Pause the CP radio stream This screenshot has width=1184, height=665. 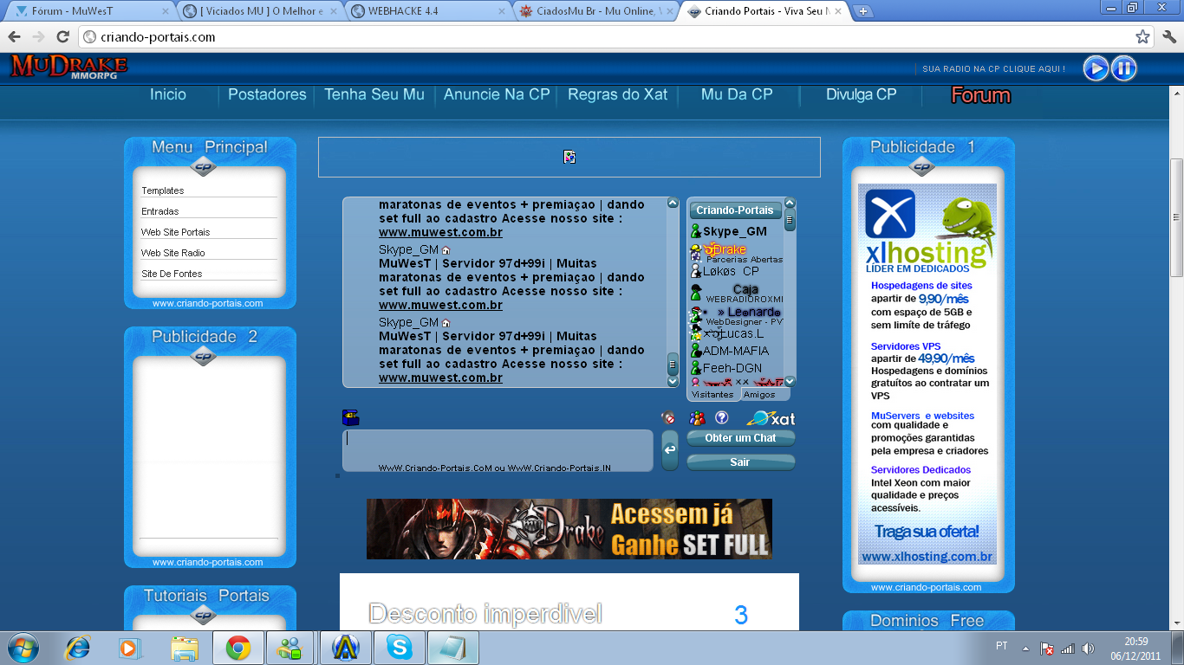[x=1124, y=68]
